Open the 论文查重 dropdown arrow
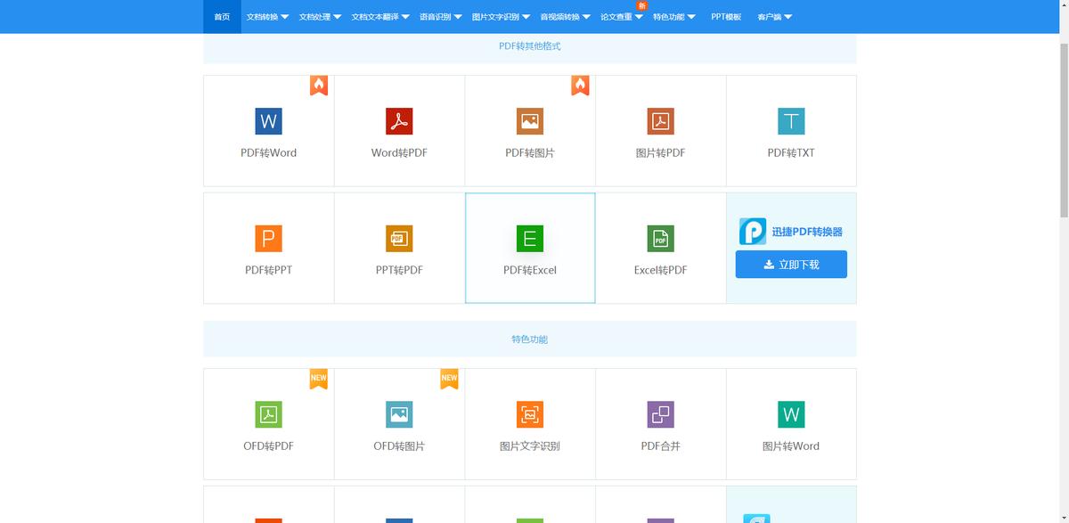 coord(639,17)
